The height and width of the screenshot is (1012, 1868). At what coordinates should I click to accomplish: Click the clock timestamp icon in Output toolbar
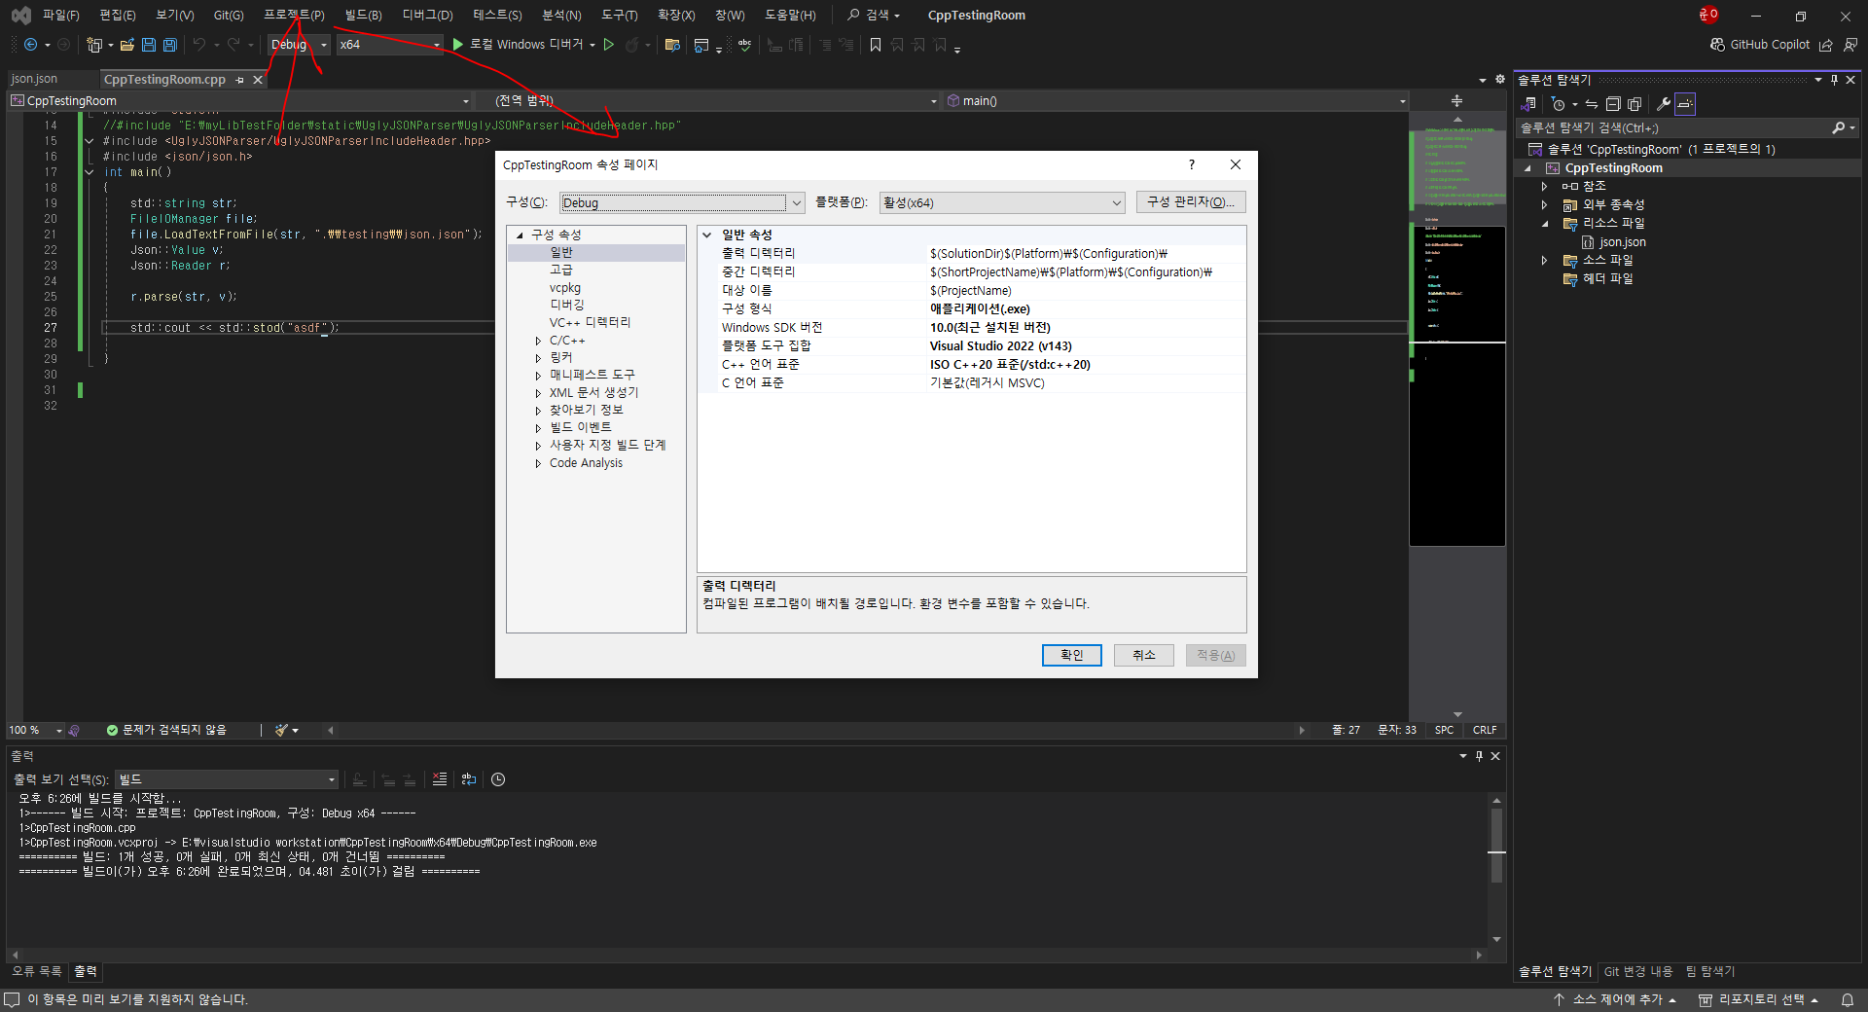tap(498, 779)
